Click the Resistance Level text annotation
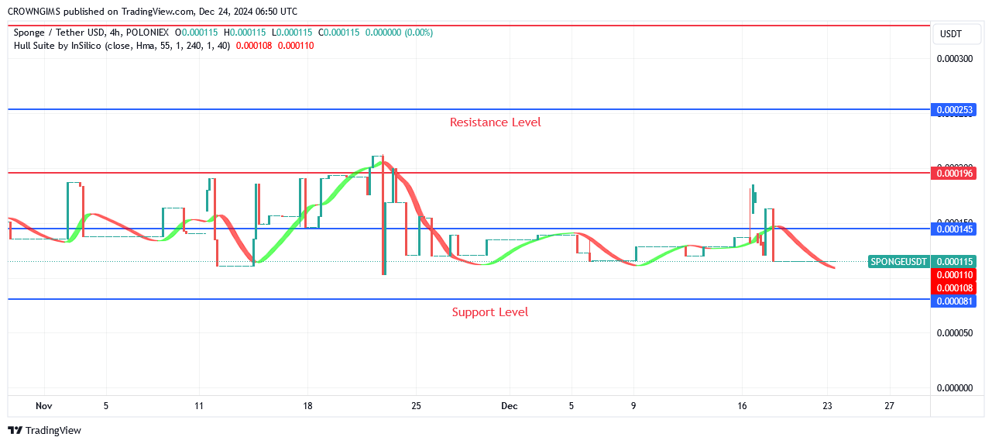The width and height of the screenshot is (992, 444). [x=496, y=122]
